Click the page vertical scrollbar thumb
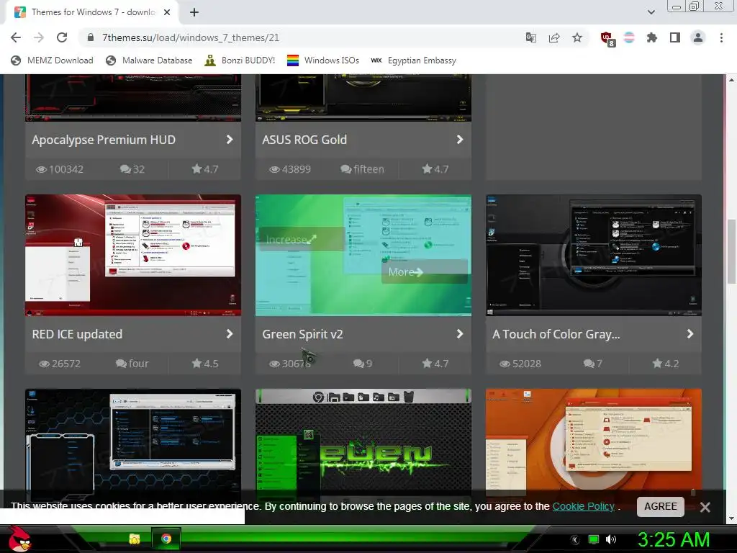737x553 pixels. [x=731, y=251]
